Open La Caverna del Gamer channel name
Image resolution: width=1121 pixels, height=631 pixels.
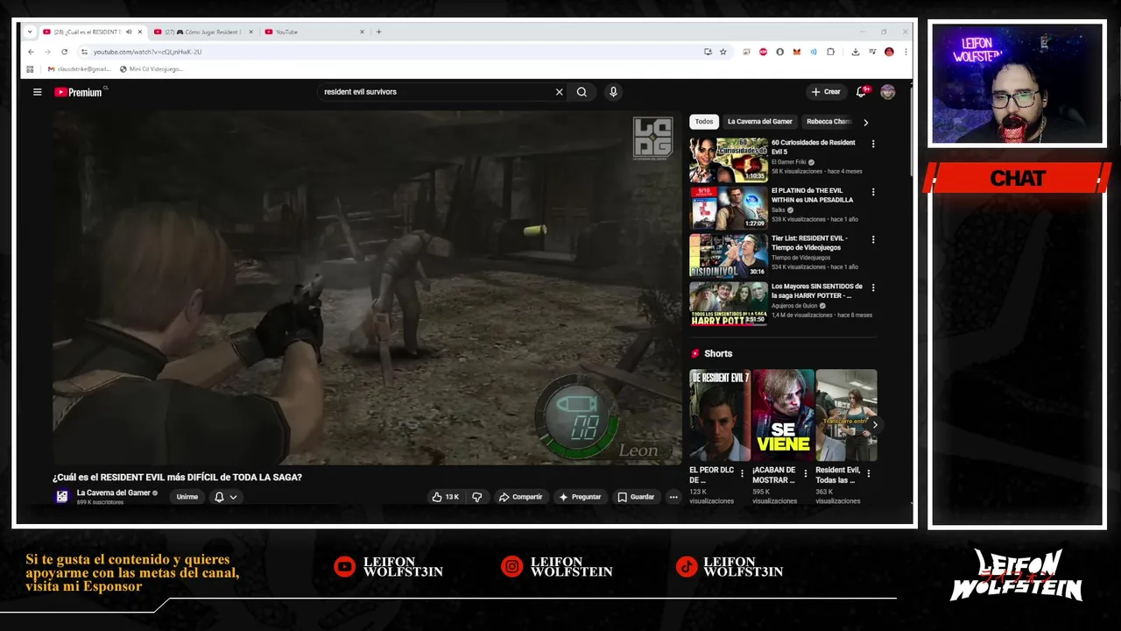[114, 493]
